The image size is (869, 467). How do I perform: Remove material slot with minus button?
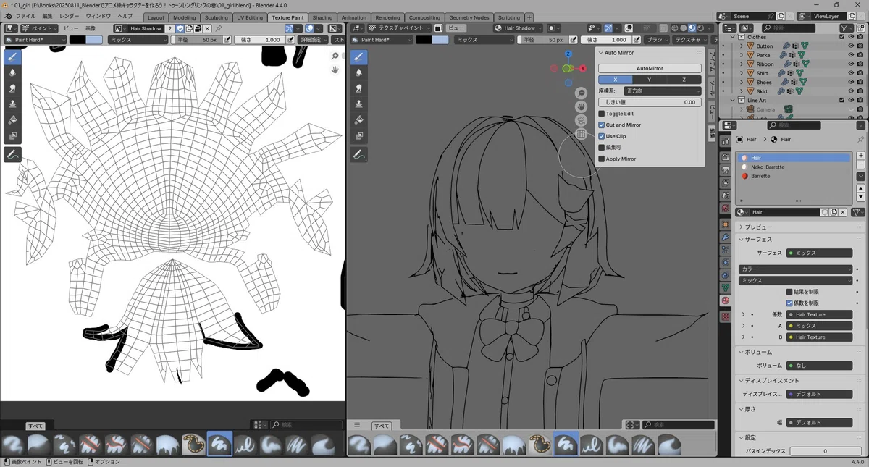point(860,164)
